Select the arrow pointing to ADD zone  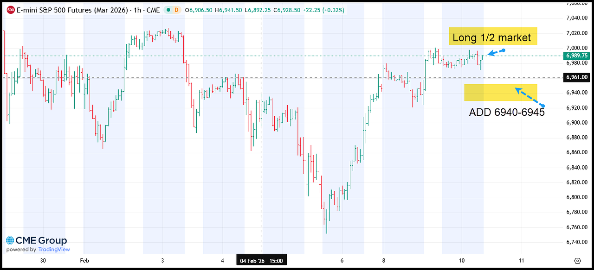click(x=529, y=97)
